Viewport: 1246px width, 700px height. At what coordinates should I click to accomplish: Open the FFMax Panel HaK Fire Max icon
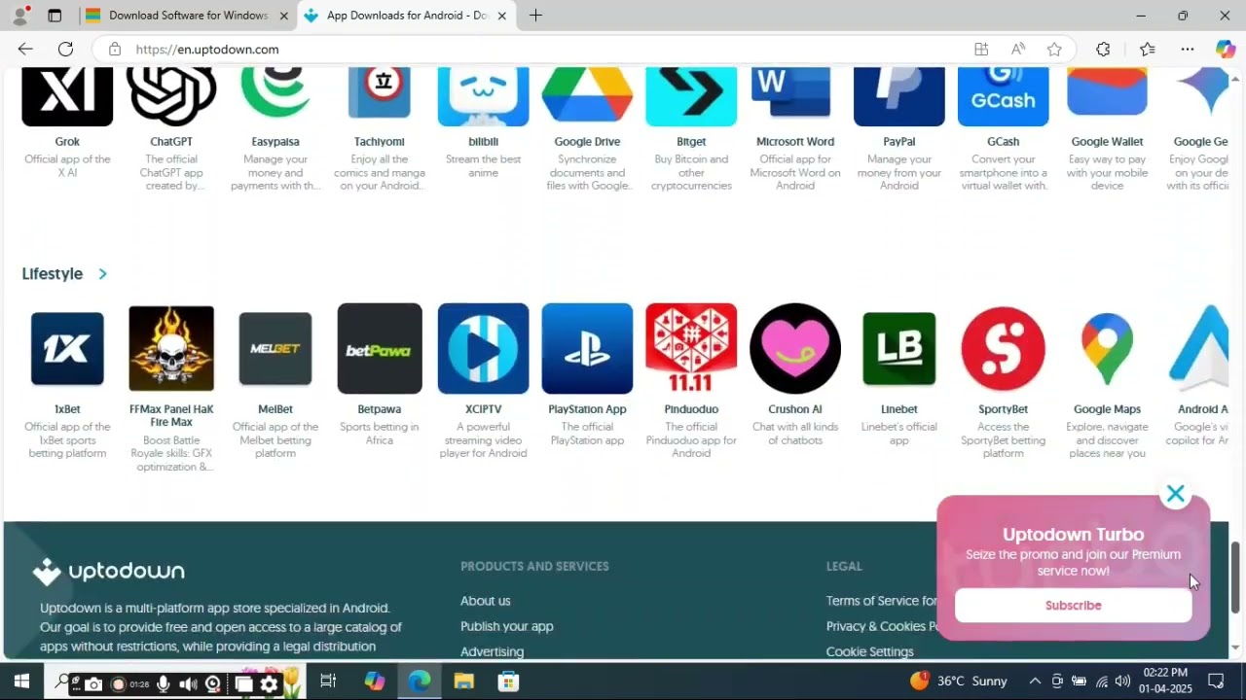[171, 349]
